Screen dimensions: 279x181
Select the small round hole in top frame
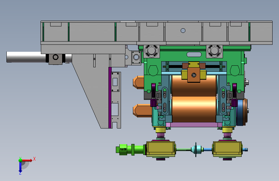pos(183,31)
